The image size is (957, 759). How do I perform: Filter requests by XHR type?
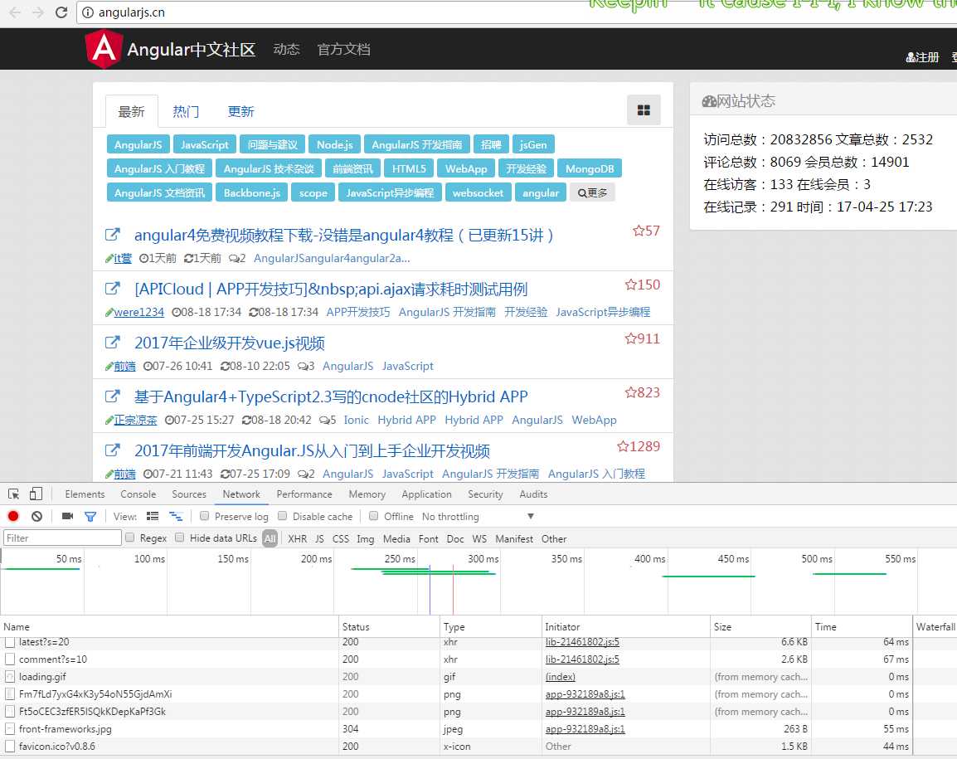click(297, 538)
